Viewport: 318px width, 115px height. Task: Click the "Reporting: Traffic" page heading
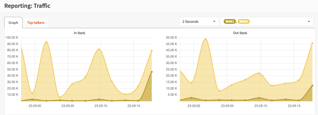[27, 6]
